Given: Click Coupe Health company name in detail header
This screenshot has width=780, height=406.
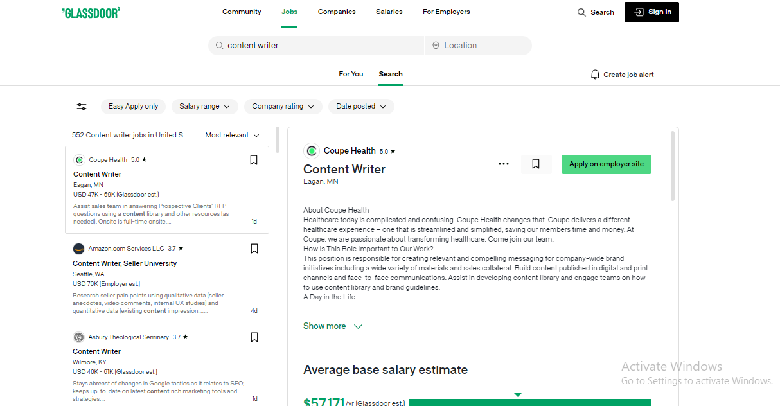Looking at the screenshot, I should coord(350,151).
